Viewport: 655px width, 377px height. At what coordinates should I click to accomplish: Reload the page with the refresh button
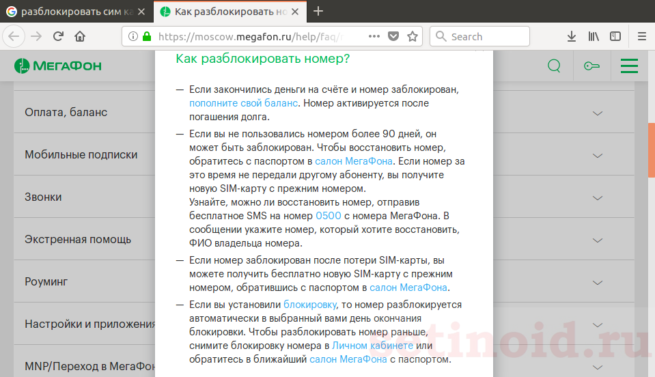tap(58, 37)
